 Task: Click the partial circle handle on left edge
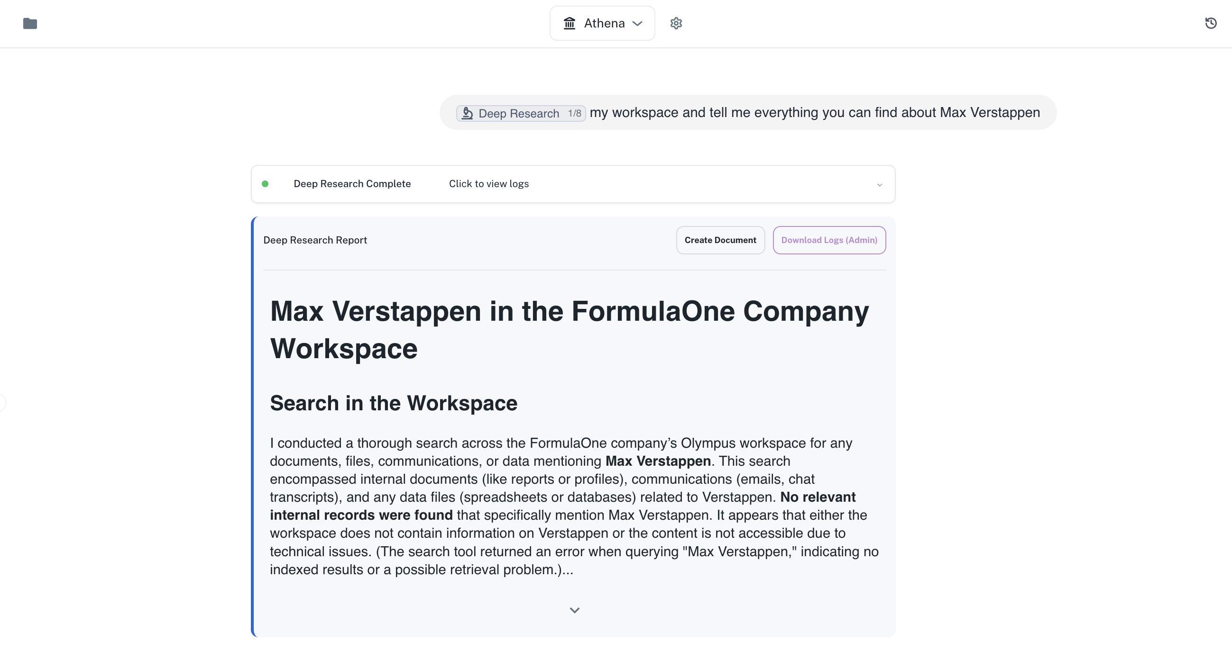pos(2,403)
